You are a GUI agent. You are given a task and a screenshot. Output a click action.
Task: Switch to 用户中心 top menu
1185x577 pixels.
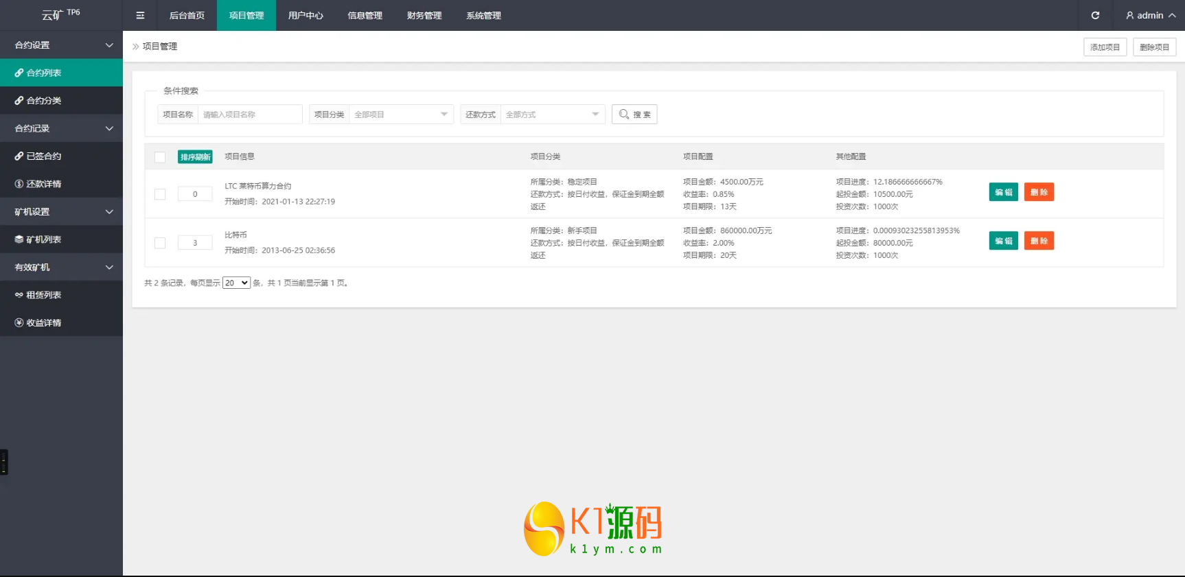(306, 15)
